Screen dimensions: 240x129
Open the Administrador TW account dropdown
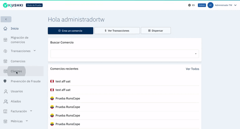pos(235,5)
